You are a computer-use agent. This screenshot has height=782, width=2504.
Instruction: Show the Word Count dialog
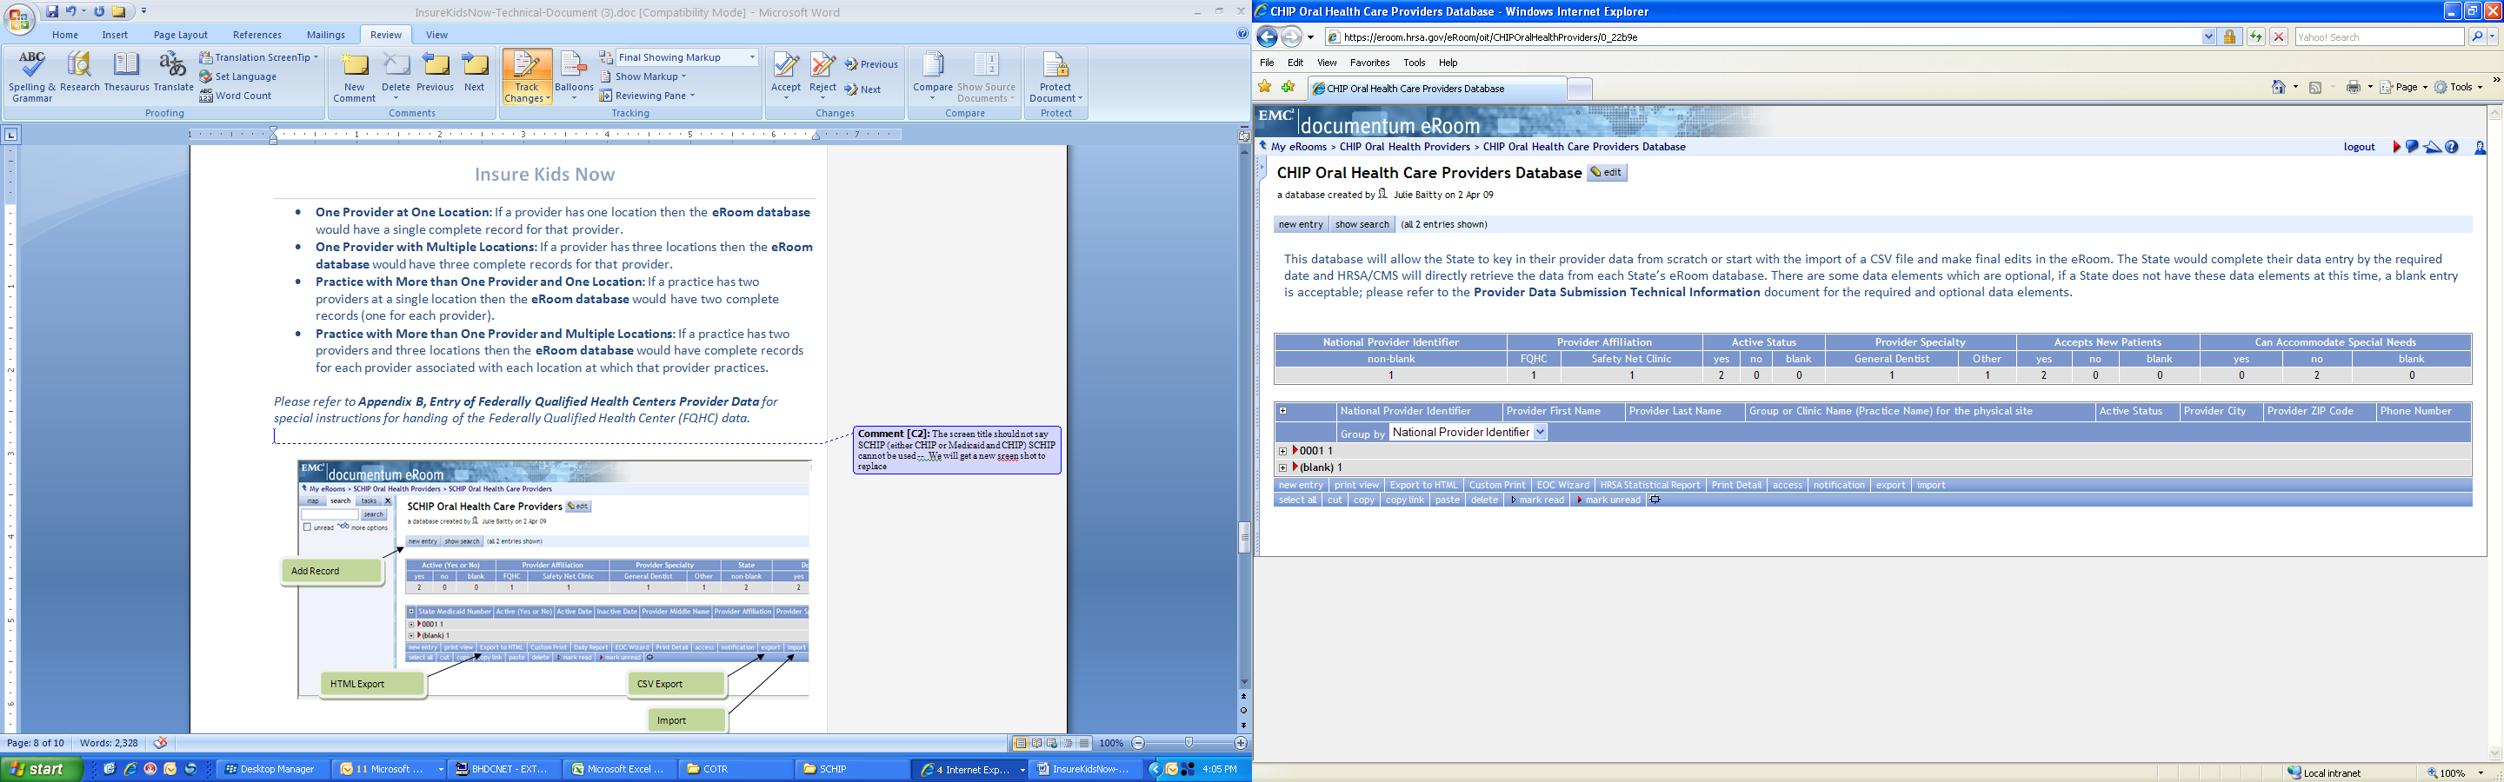point(236,96)
